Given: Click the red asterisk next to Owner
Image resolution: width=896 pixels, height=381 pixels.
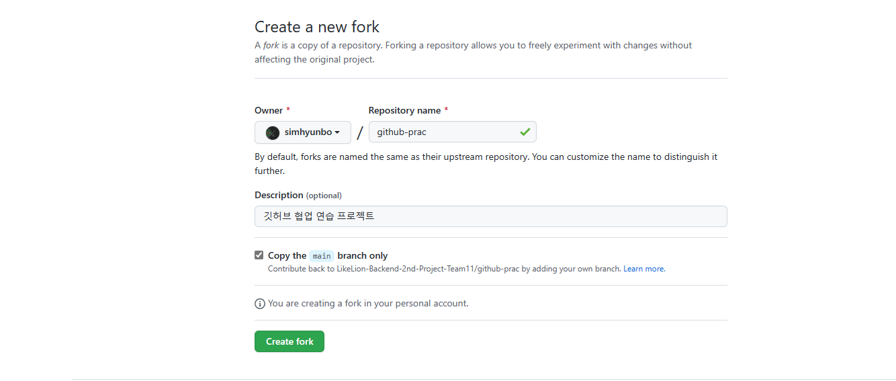Looking at the screenshot, I should pyautogui.click(x=288, y=110).
